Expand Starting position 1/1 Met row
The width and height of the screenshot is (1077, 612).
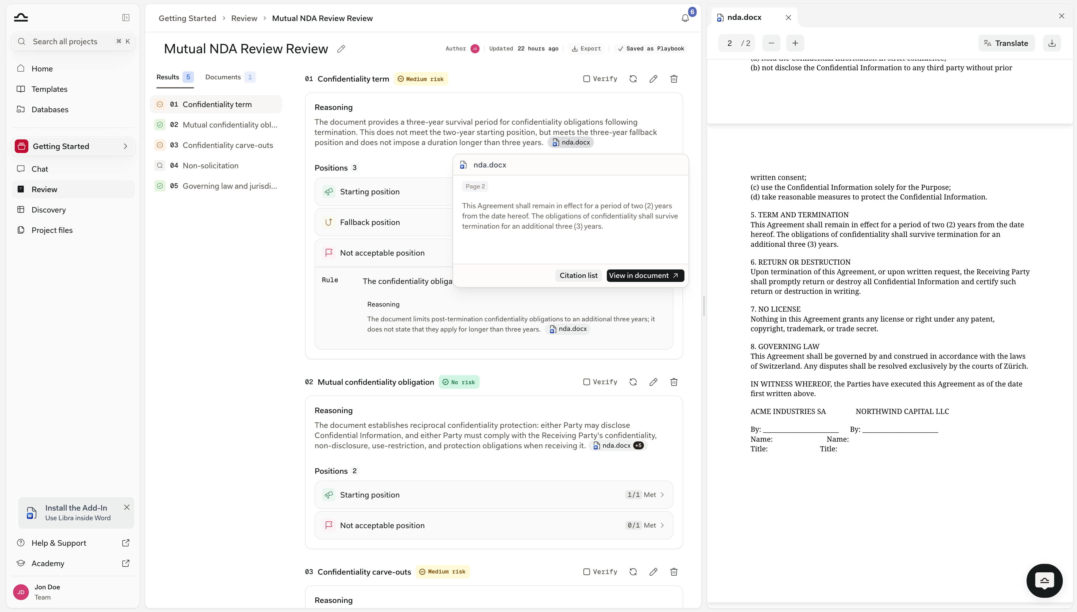tap(493, 495)
